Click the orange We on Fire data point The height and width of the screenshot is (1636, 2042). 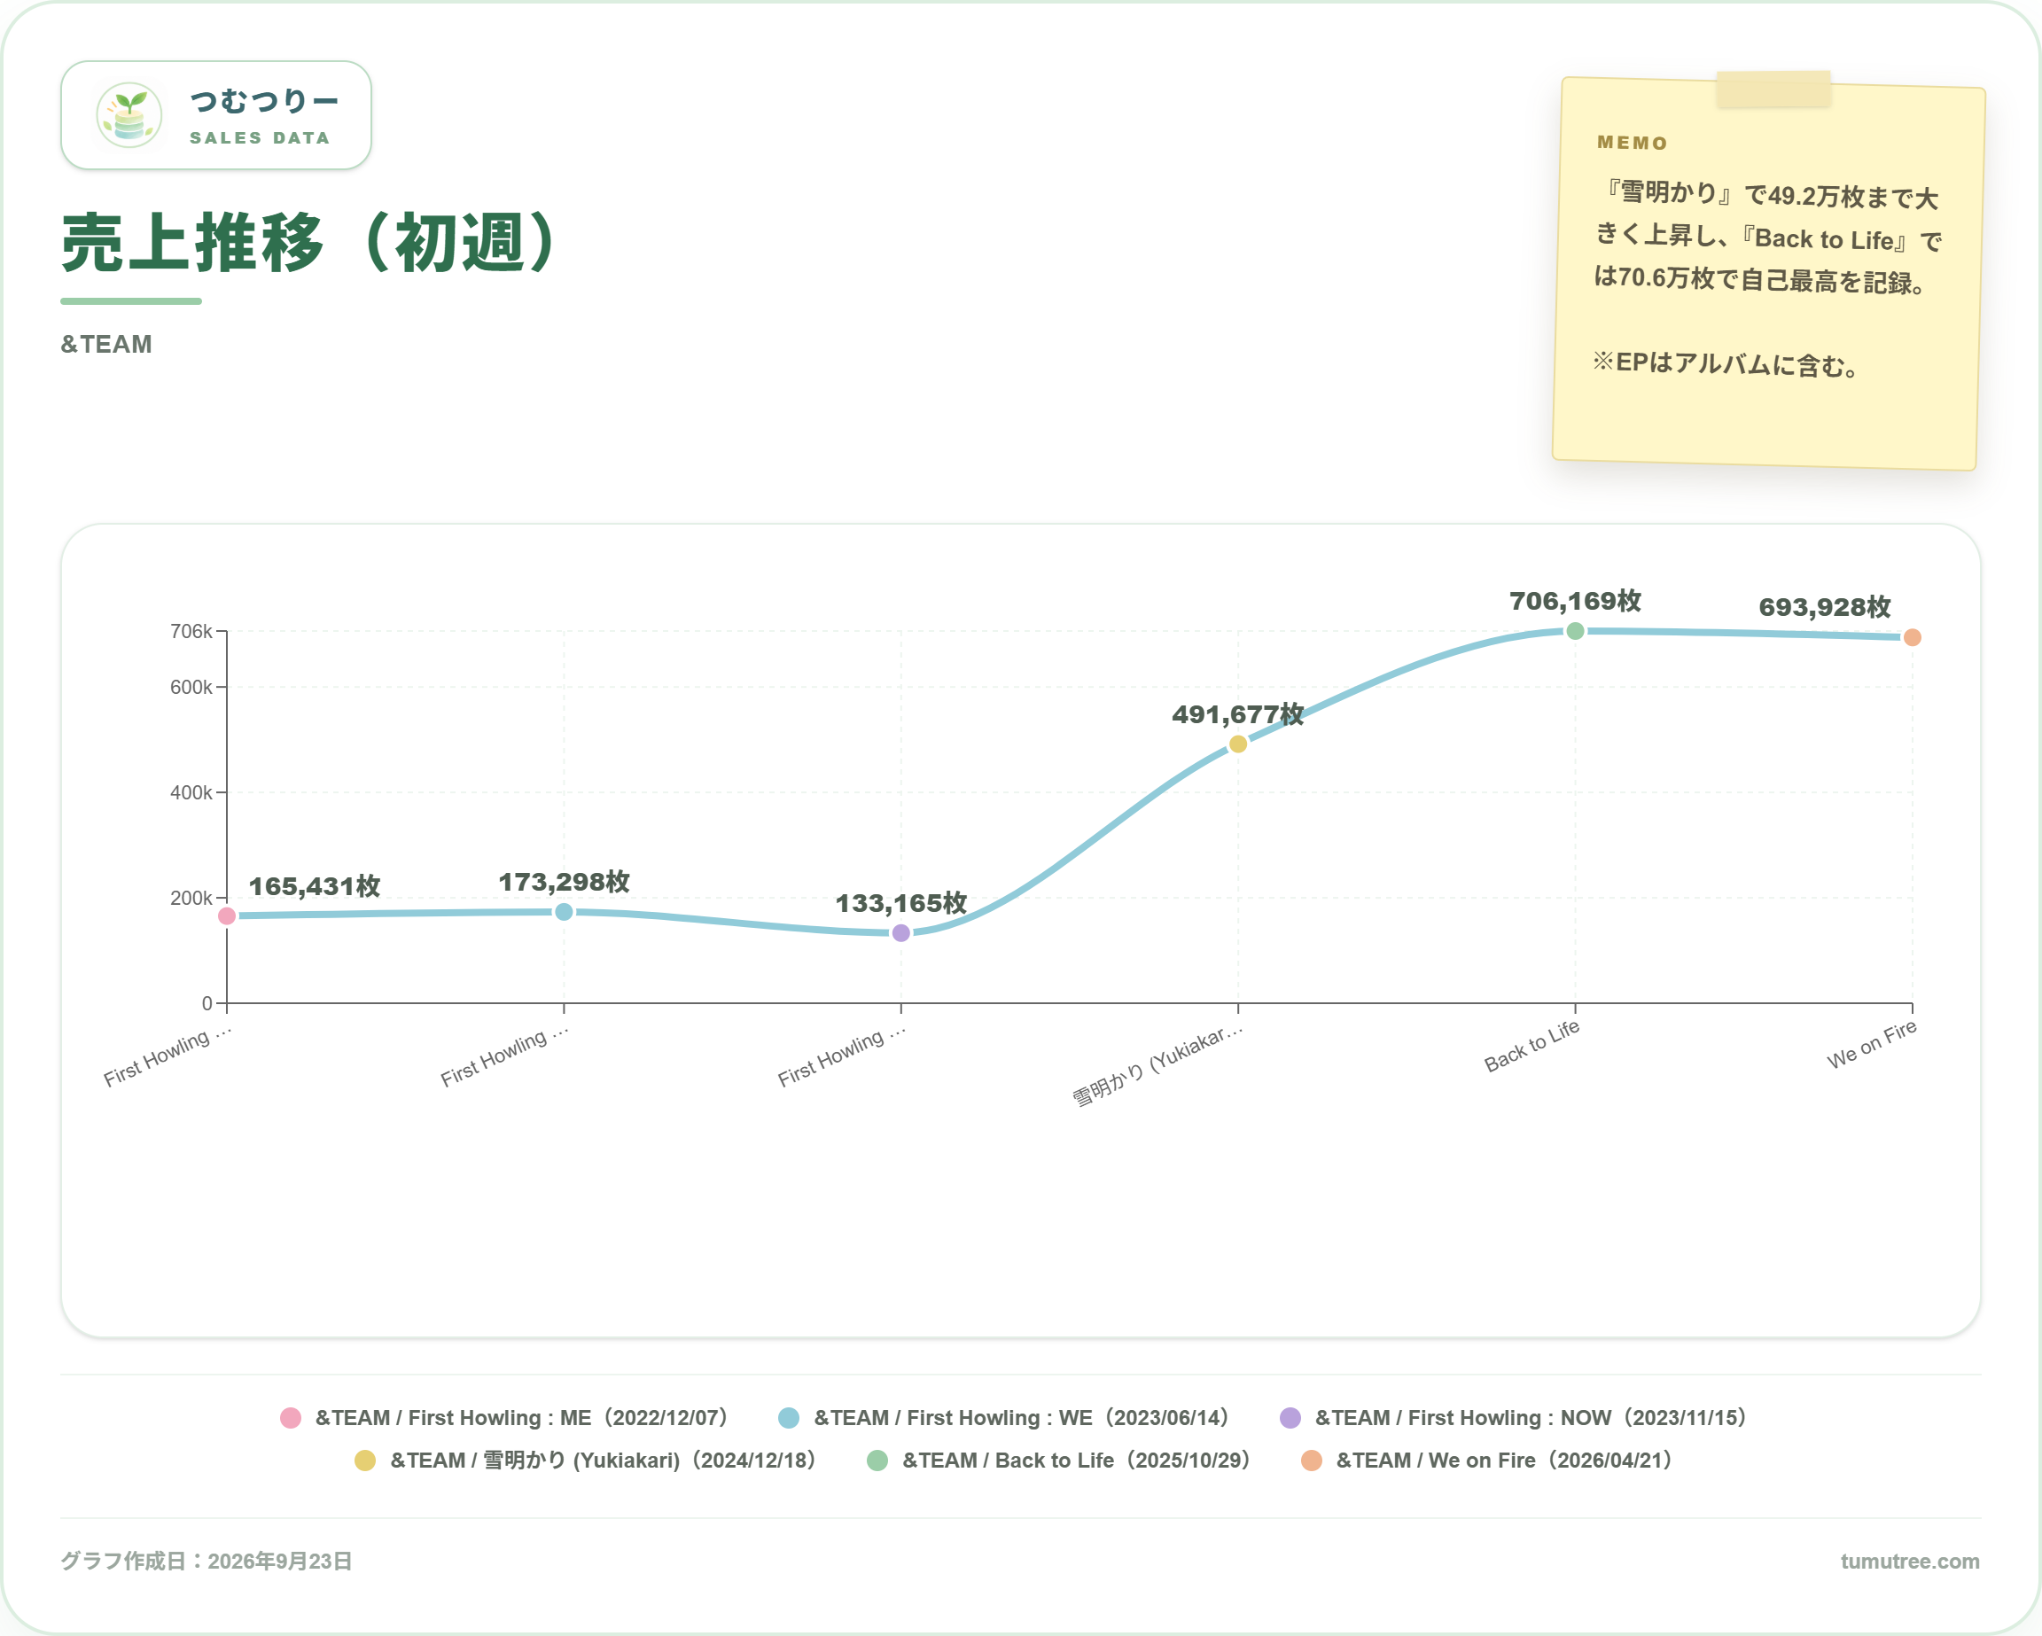pyautogui.click(x=1913, y=637)
